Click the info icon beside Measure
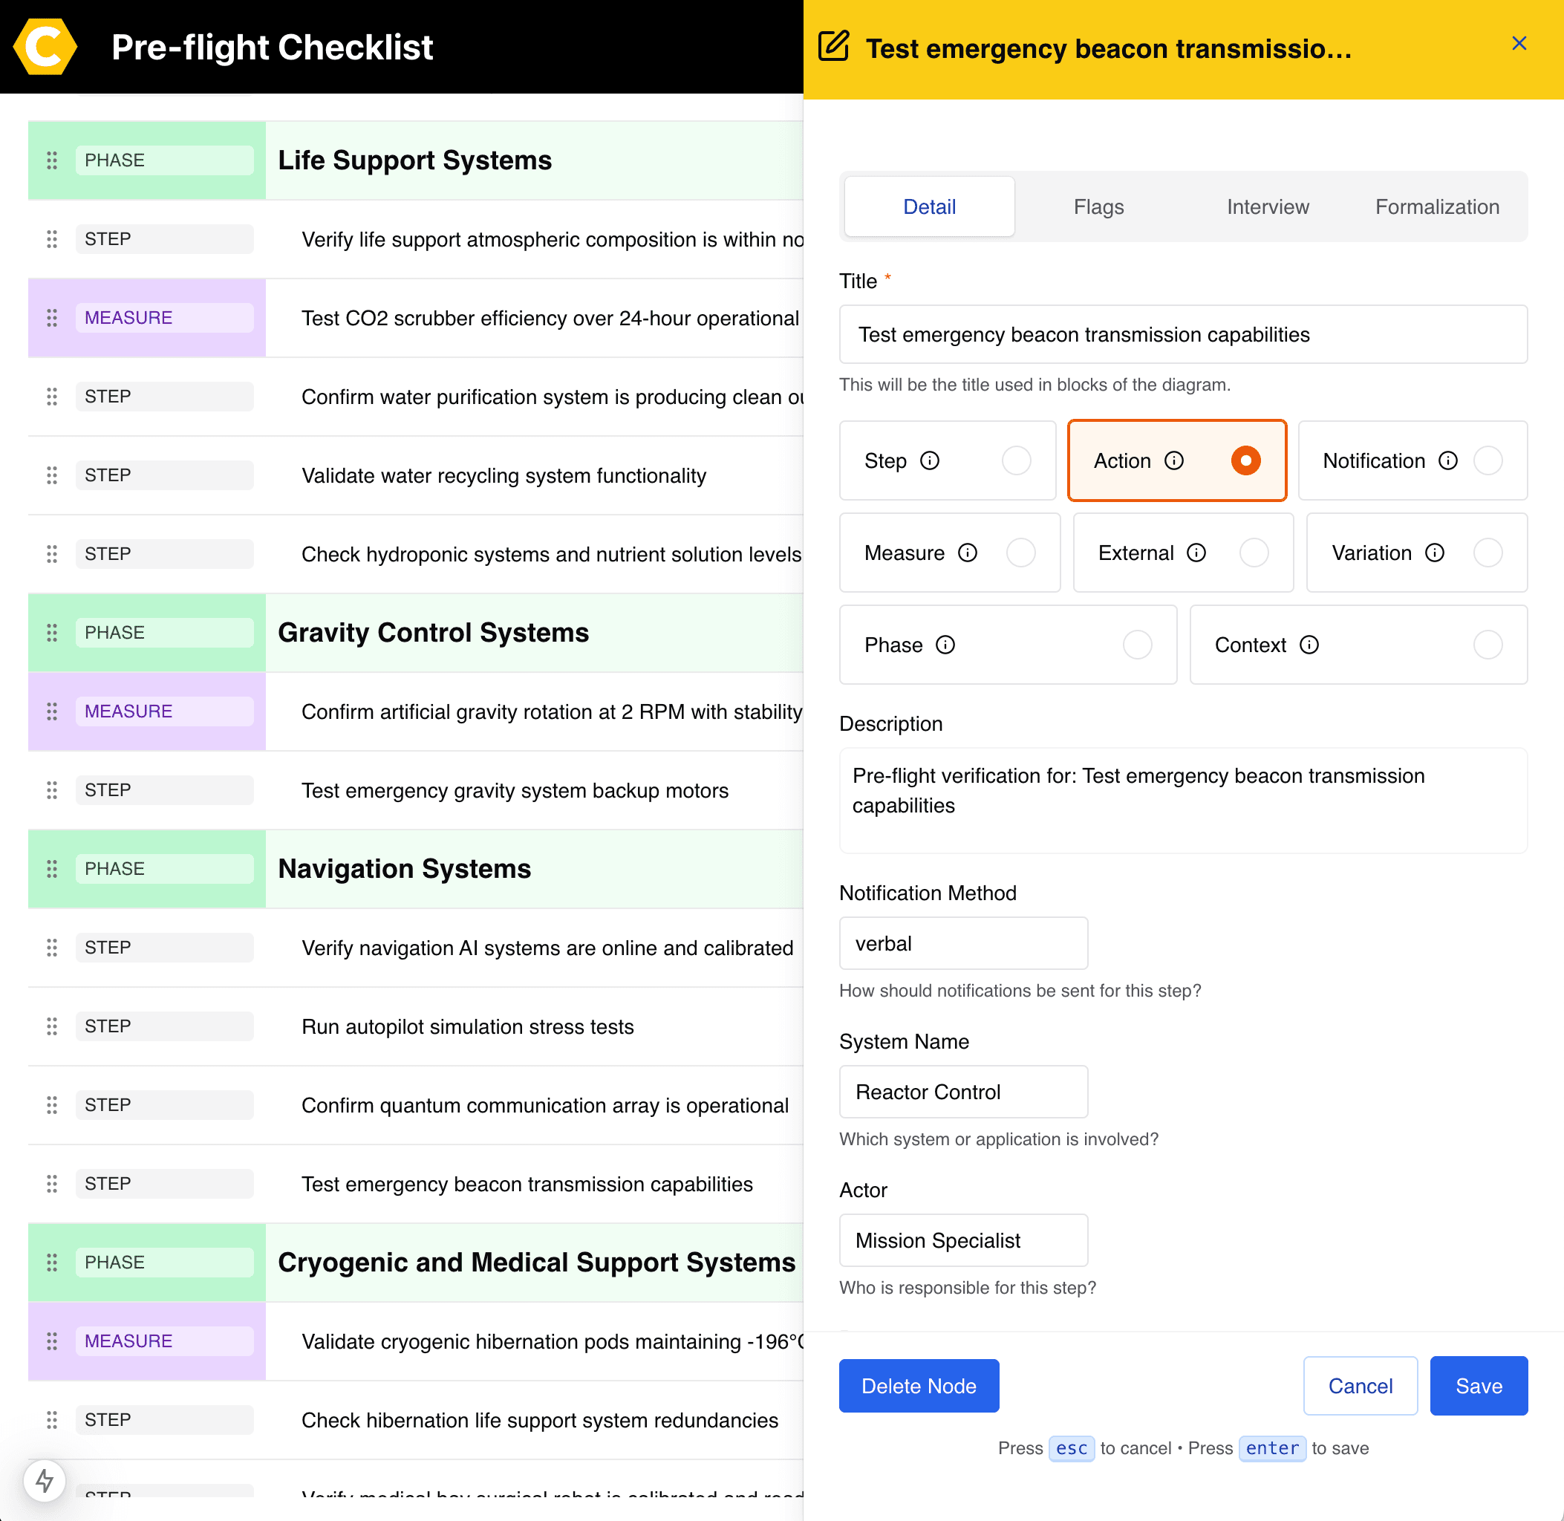 pyautogui.click(x=968, y=553)
